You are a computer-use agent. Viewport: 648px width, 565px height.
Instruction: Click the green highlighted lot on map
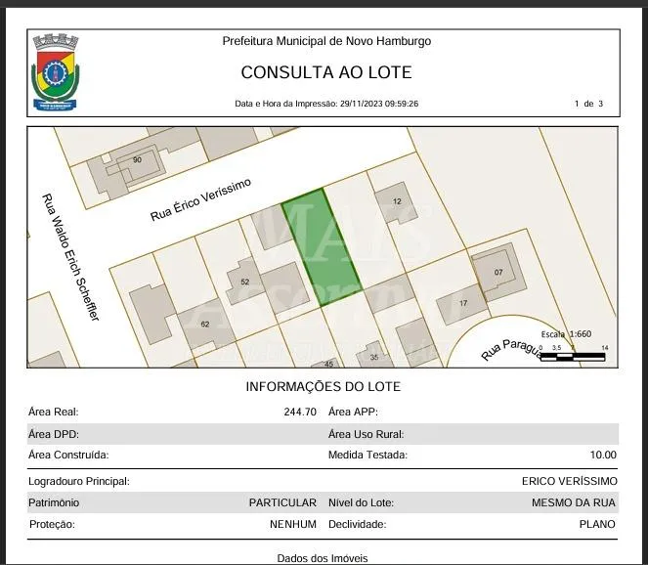(322, 247)
